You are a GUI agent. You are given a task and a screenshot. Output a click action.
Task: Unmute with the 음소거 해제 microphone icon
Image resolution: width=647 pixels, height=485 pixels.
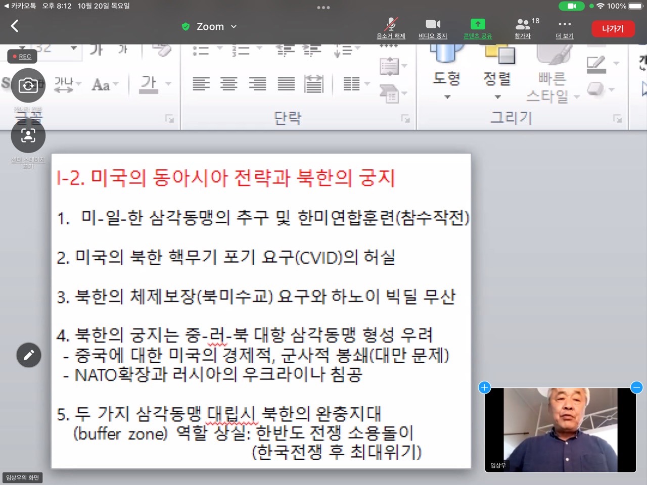point(391,28)
